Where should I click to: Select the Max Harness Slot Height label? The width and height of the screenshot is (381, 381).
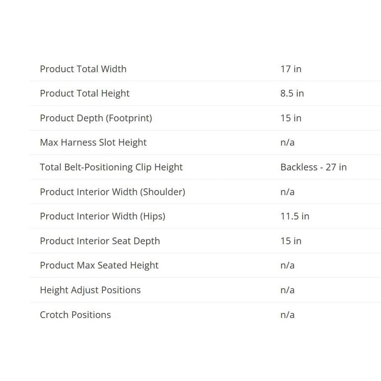point(93,143)
